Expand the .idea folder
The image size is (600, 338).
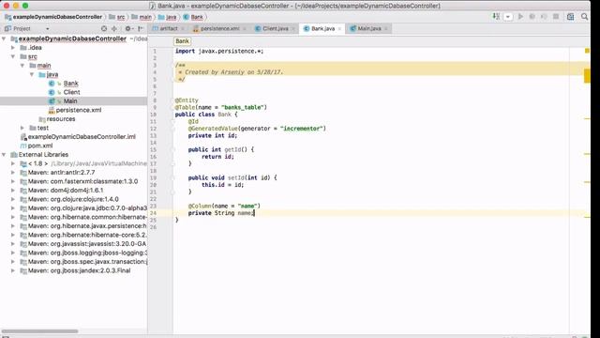pos(13,48)
